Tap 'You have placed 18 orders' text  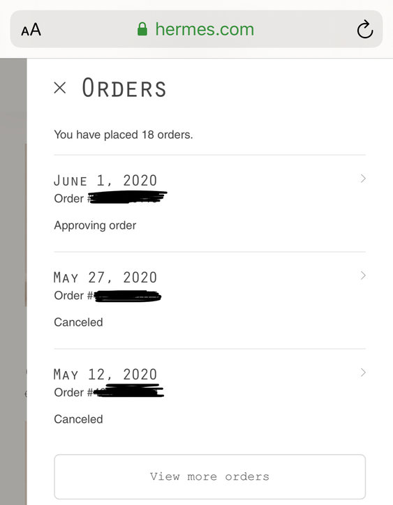(x=124, y=135)
